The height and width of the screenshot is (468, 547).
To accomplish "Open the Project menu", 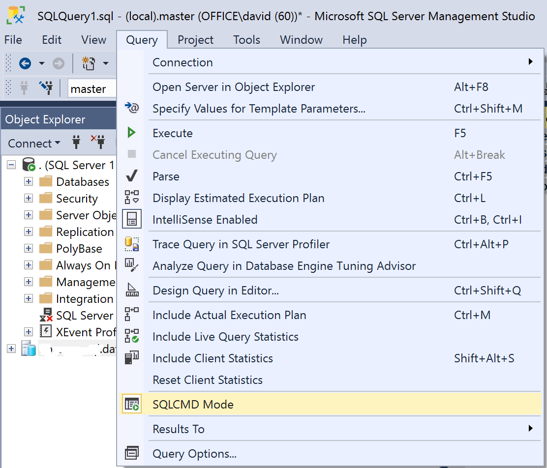I will pos(195,40).
